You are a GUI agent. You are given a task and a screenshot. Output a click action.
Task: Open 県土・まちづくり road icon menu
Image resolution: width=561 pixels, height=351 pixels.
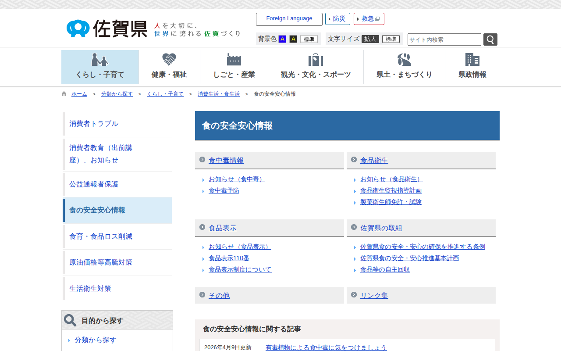(404, 67)
